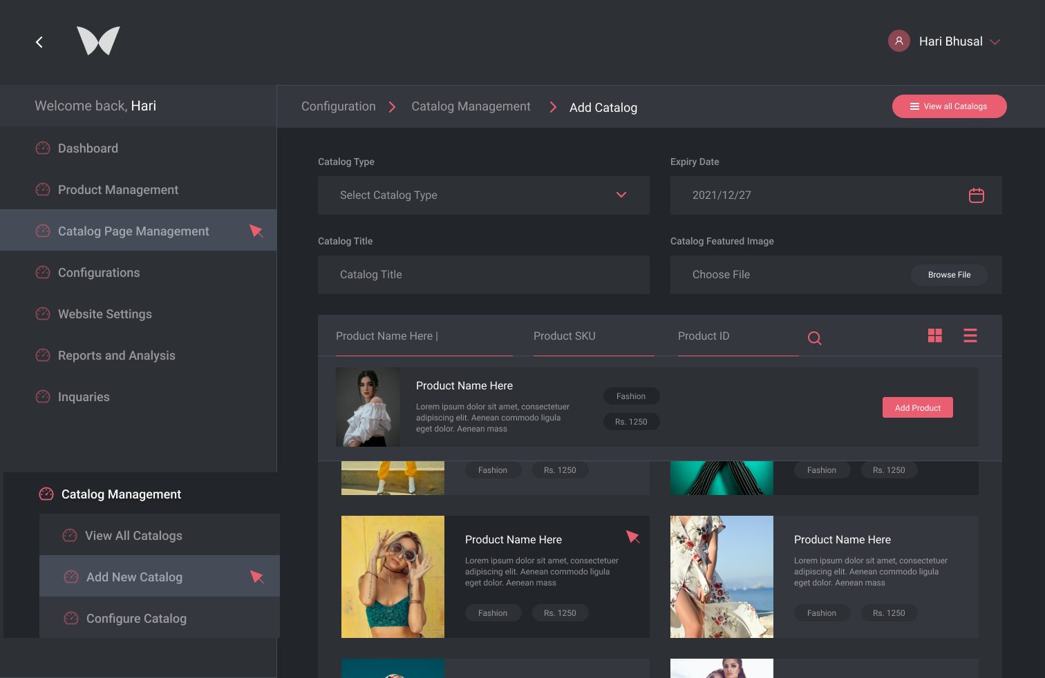Image resolution: width=1045 pixels, height=678 pixels.
Task: Switch to list view layout
Action: pyautogui.click(x=970, y=336)
